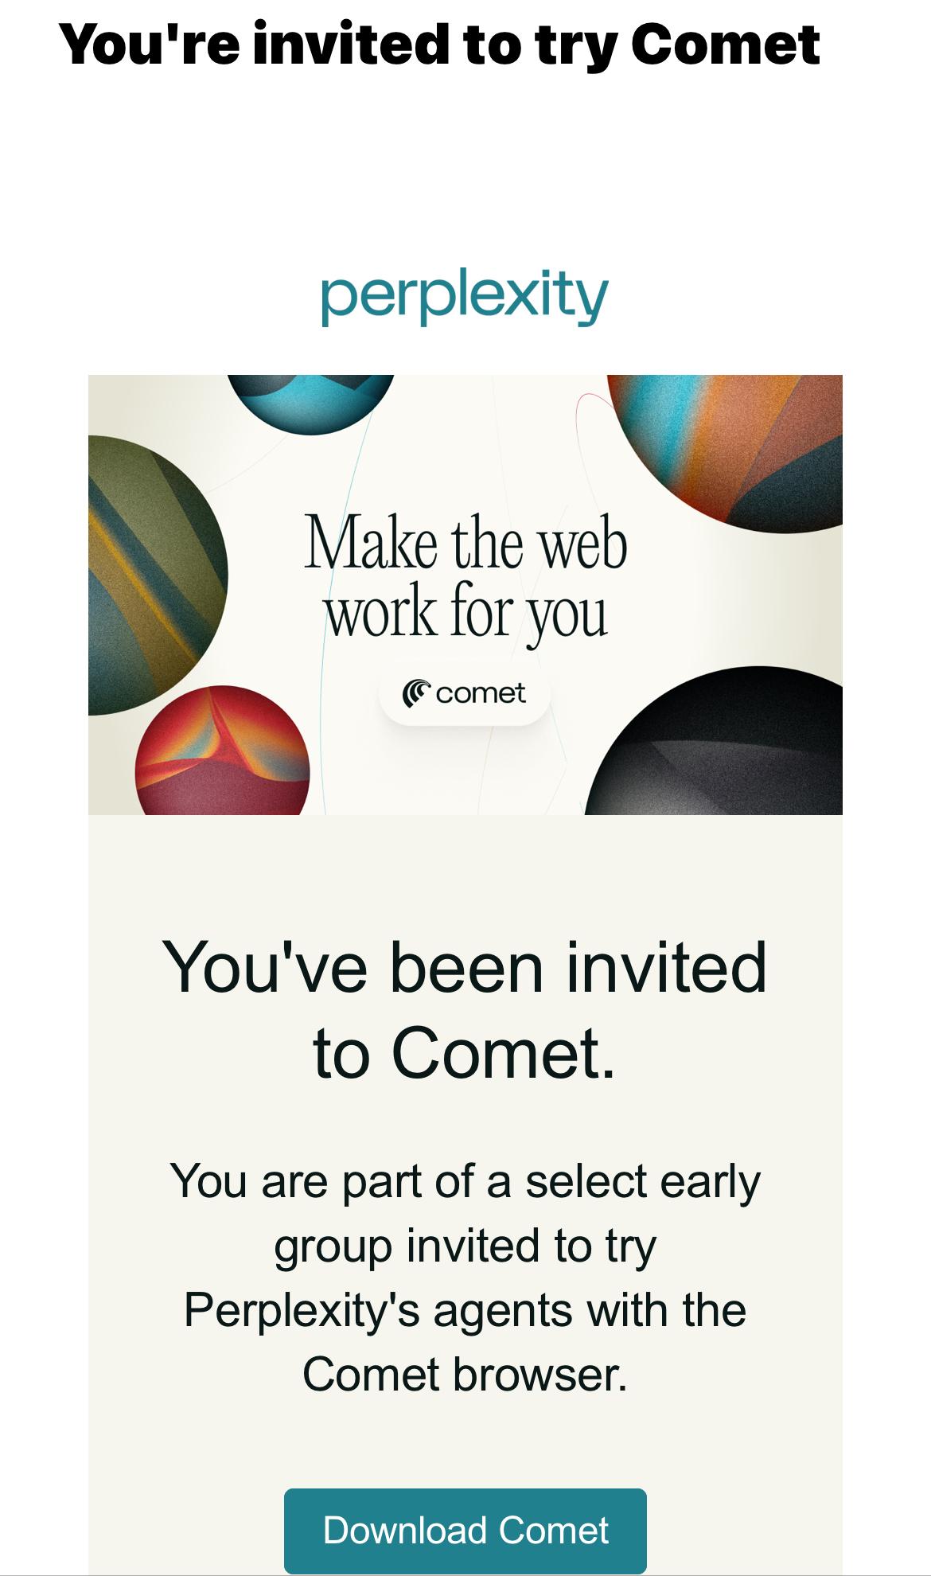Click the word invited in the email subject
The height and width of the screenshot is (1576, 931).
[x=351, y=45]
